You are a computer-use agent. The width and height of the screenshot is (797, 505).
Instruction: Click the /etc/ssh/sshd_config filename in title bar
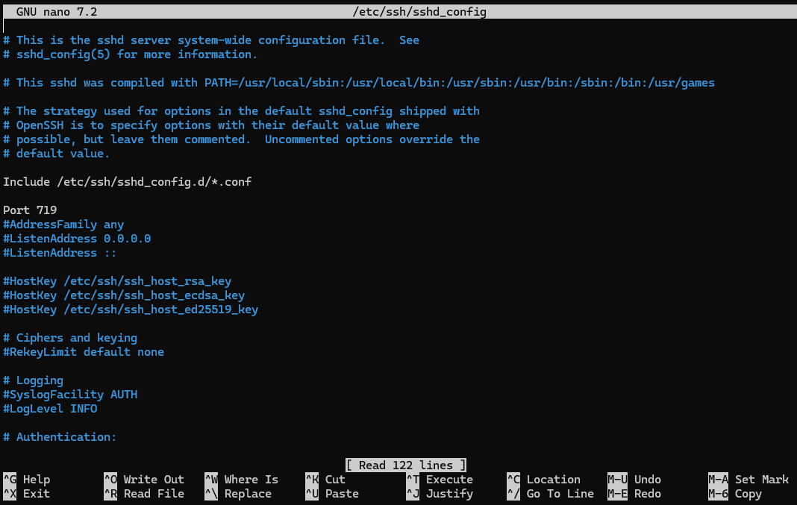421,13
